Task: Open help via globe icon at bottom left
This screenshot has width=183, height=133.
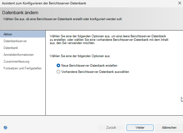Action: coord(5,128)
